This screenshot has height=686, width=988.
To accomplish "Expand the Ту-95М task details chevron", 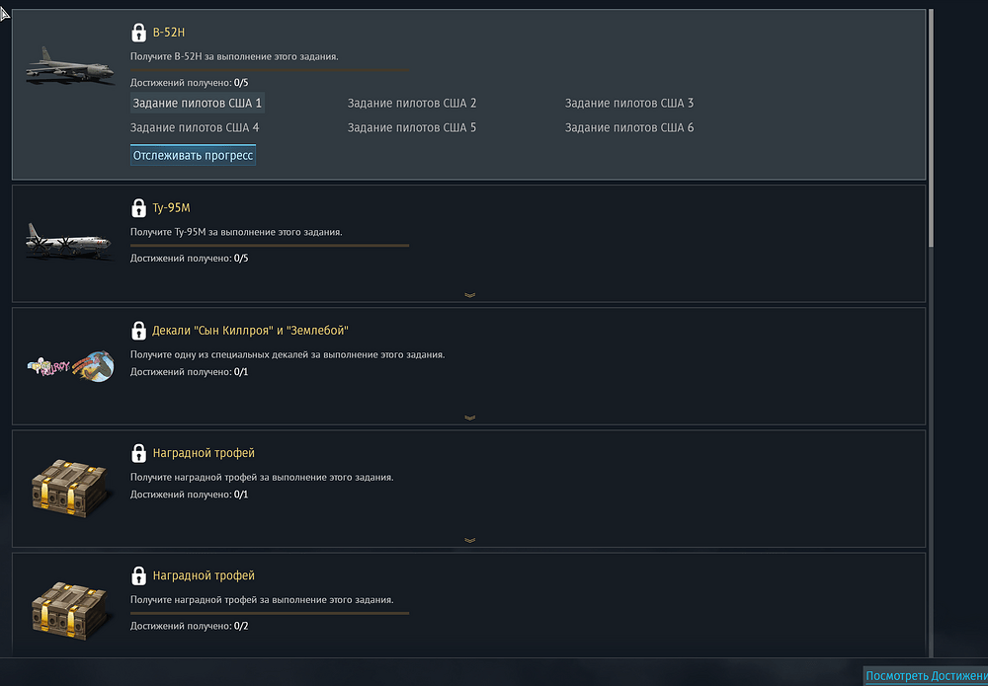I will point(469,295).
